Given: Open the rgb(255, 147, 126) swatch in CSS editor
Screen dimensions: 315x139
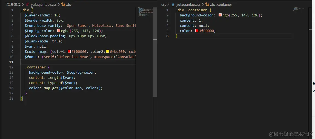Looking at the screenshot, I should coord(220,15).
